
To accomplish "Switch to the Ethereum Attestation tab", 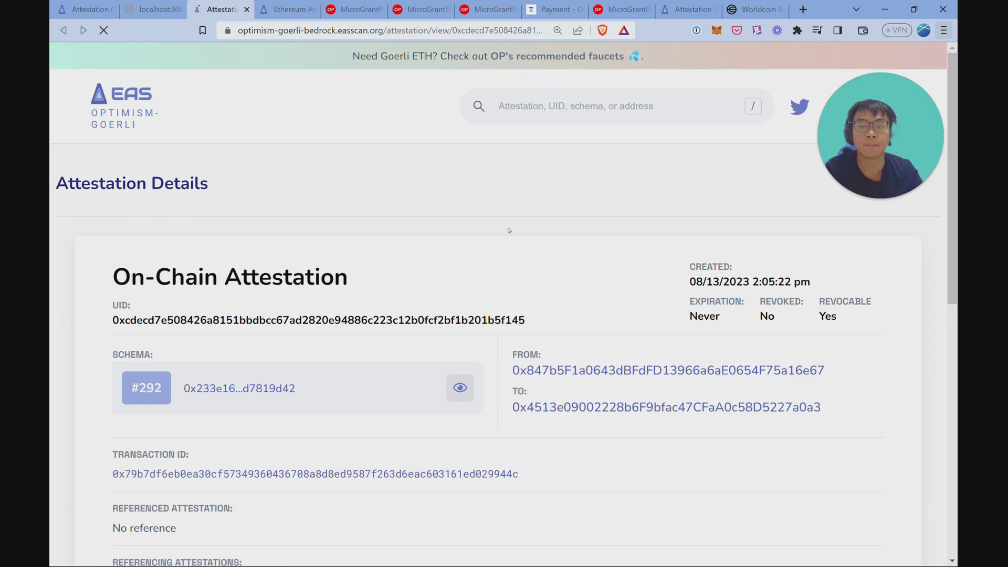I will coord(288,9).
